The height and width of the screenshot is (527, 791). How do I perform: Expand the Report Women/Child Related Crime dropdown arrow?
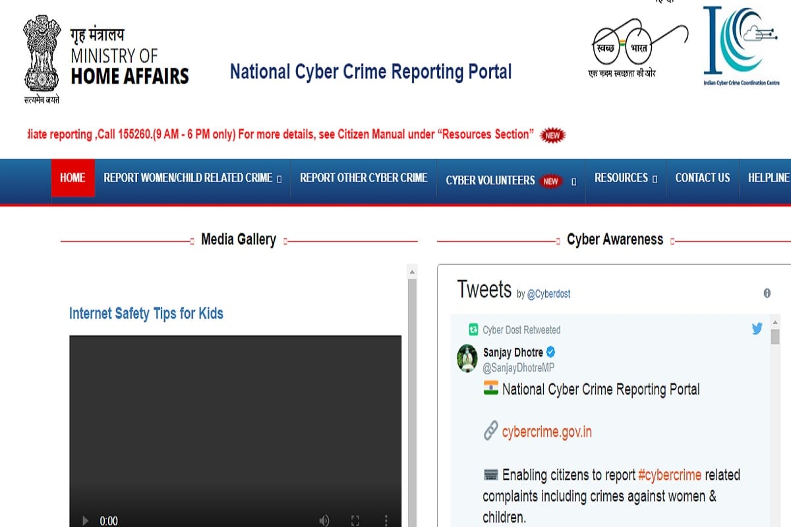click(279, 179)
